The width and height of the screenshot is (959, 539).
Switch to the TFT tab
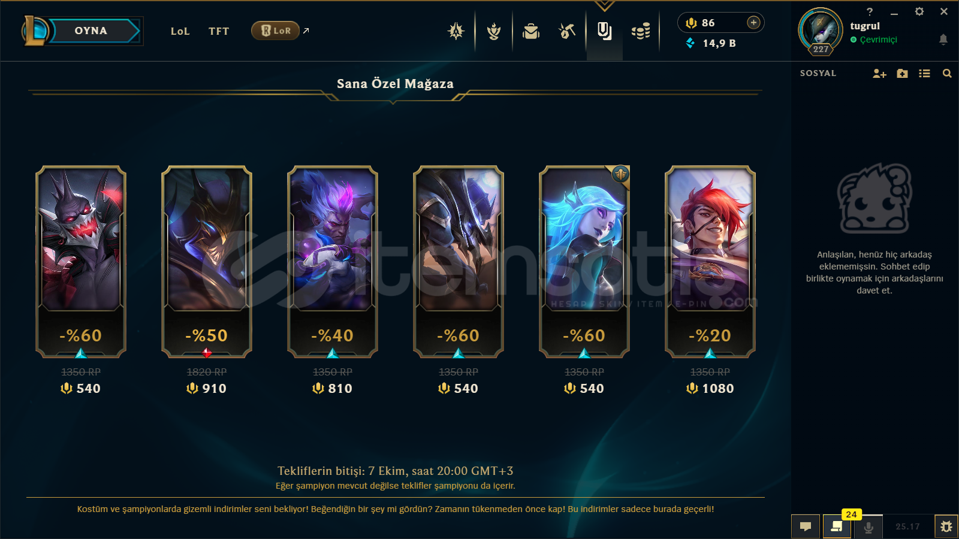(219, 31)
